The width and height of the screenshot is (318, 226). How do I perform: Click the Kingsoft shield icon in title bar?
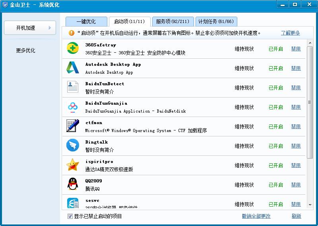[x=5, y=5]
